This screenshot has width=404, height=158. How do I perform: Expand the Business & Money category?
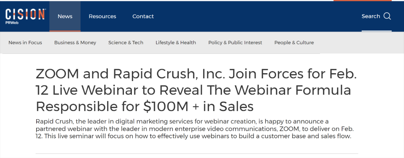tap(75, 43)
